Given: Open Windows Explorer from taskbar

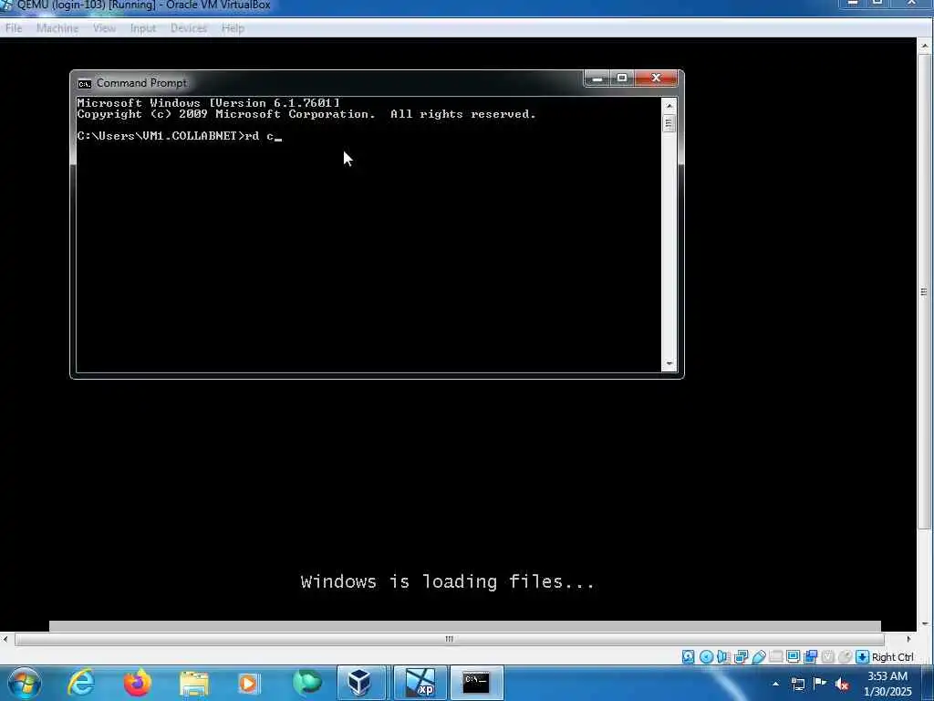Looking at the screenshot, I should (x=193, y=683).
